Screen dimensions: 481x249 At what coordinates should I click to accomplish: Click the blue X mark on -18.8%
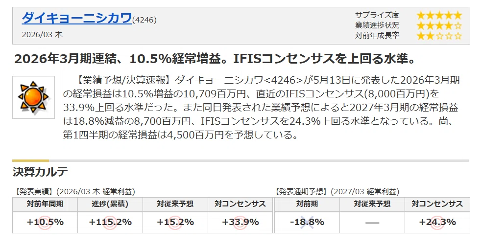point(307,223)
